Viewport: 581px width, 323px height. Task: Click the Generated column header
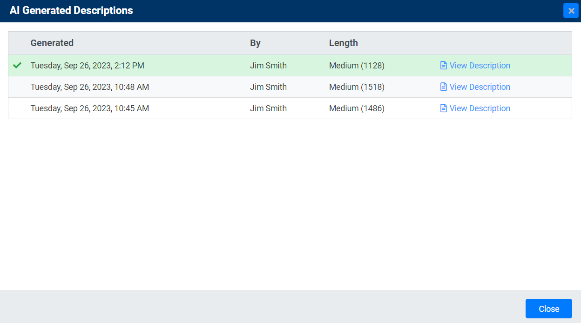tap(52, 43)
